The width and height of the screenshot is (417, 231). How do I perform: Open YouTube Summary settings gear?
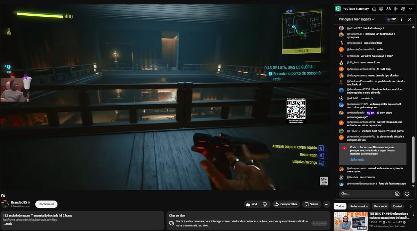pyautogui.click(x=403, y=9)
